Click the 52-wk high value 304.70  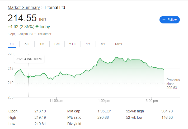coord(167,111)
